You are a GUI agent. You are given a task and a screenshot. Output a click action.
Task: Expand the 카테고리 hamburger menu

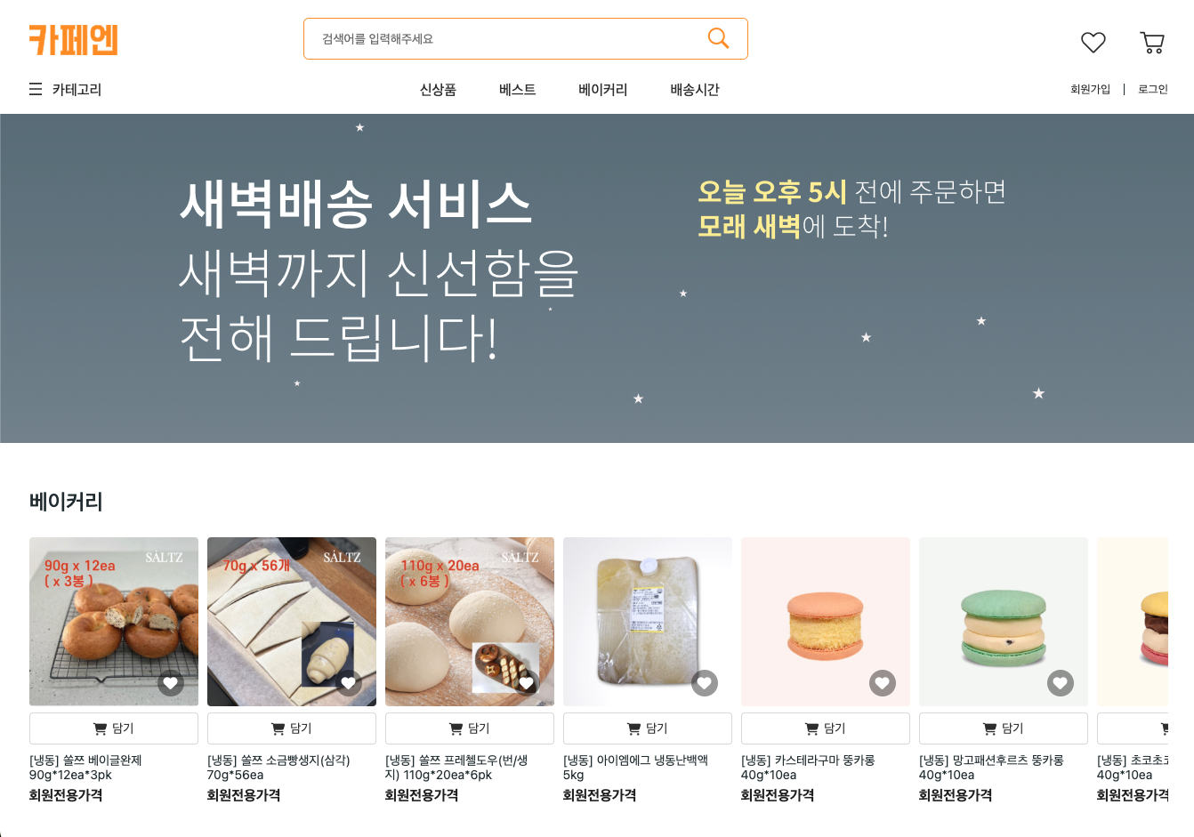tap(65, 89)
